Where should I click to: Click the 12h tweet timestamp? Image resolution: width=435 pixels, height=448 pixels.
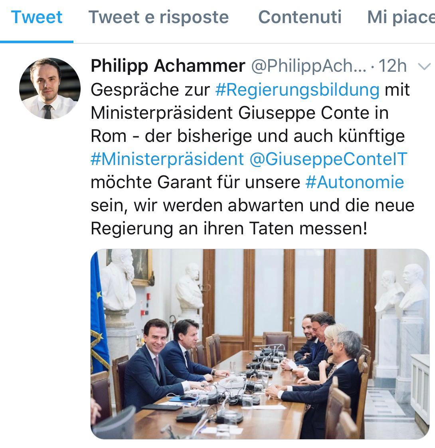392,66
